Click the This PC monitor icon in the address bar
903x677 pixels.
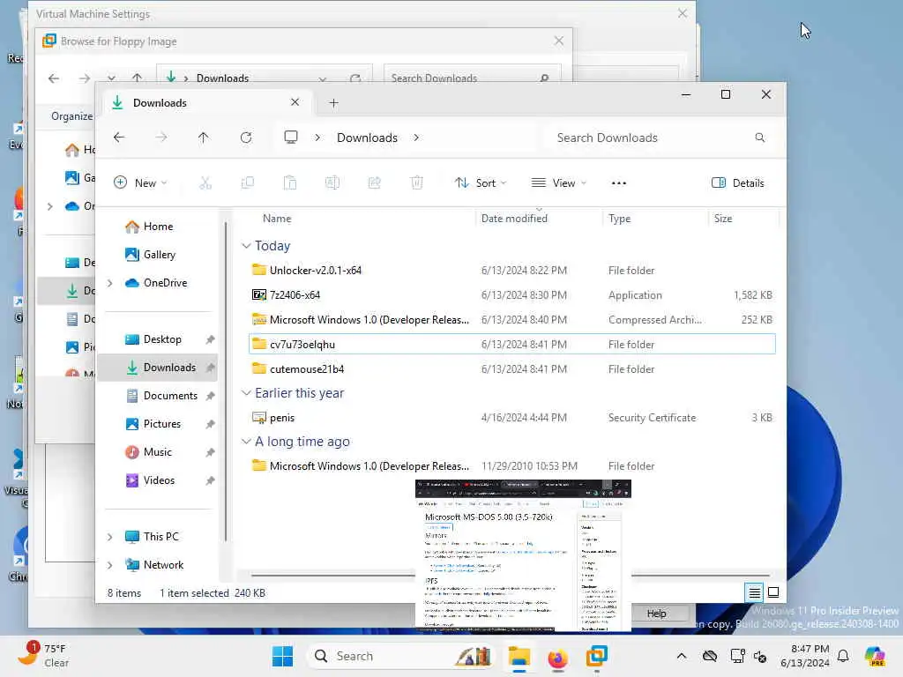tap(291, 137)
